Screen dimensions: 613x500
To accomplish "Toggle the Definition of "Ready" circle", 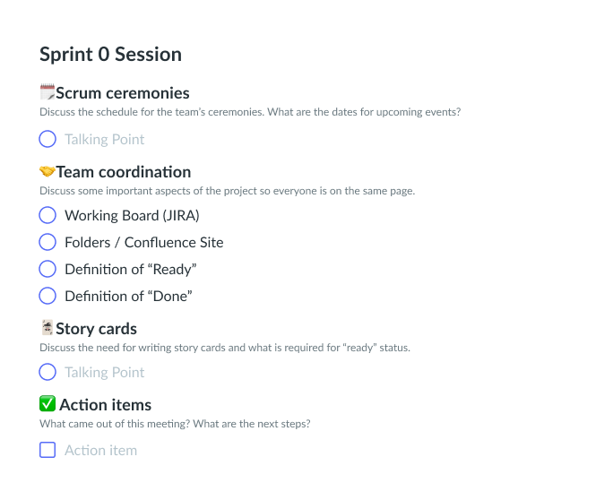I will [x=47, y=270].
